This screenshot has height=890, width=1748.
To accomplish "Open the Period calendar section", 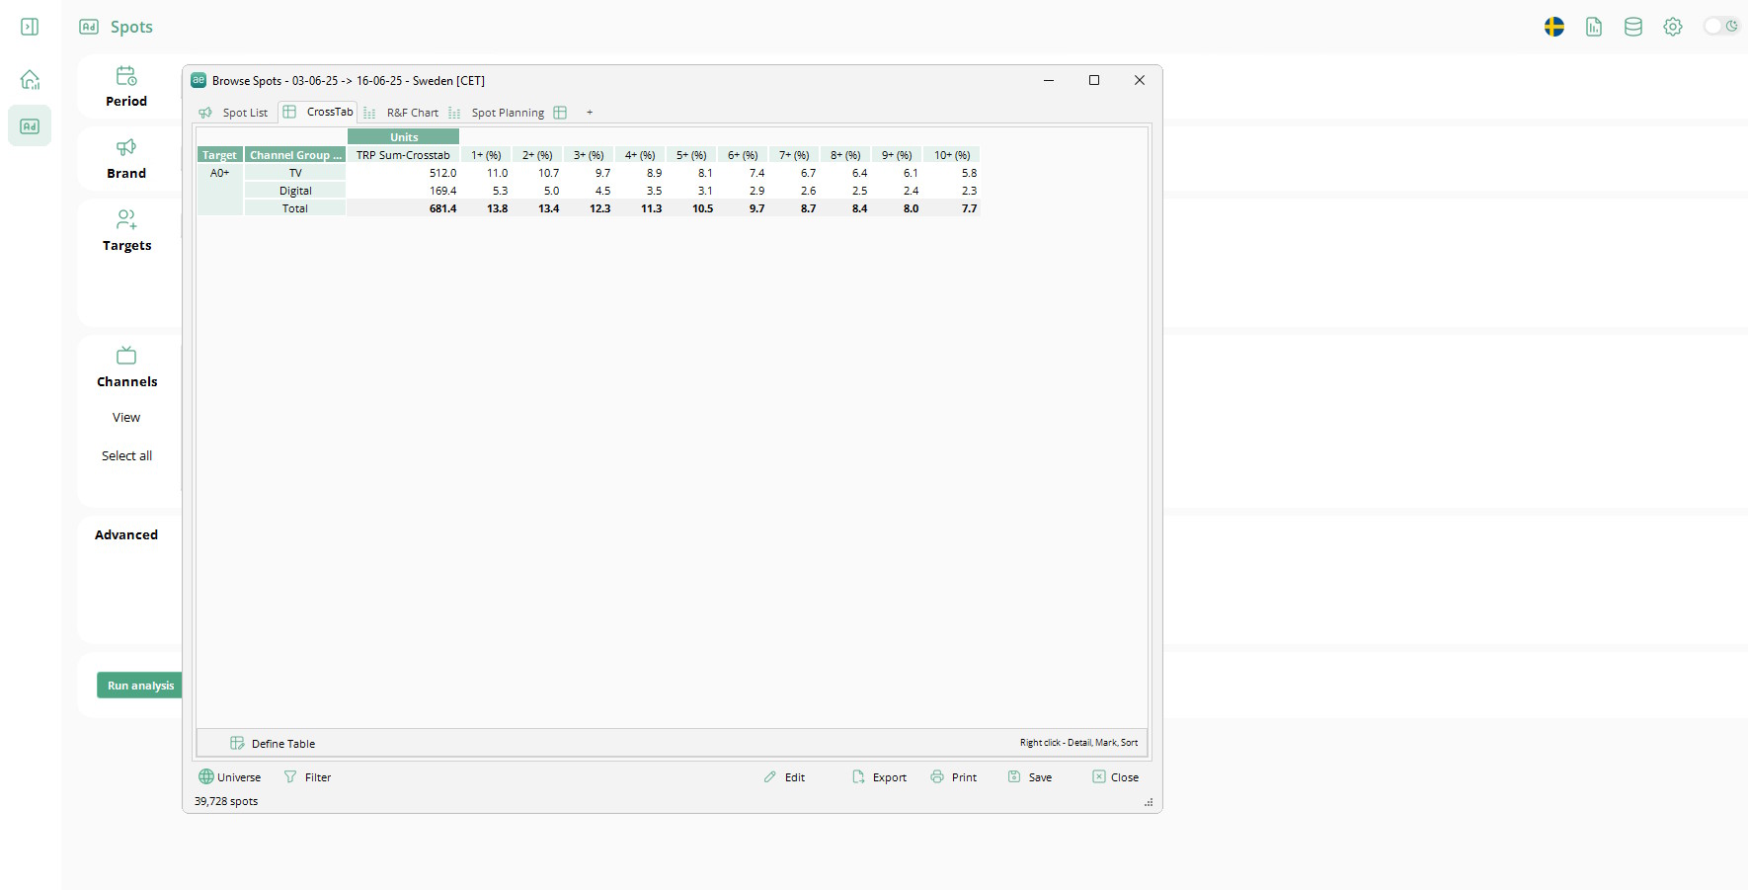I will [126, 87].
